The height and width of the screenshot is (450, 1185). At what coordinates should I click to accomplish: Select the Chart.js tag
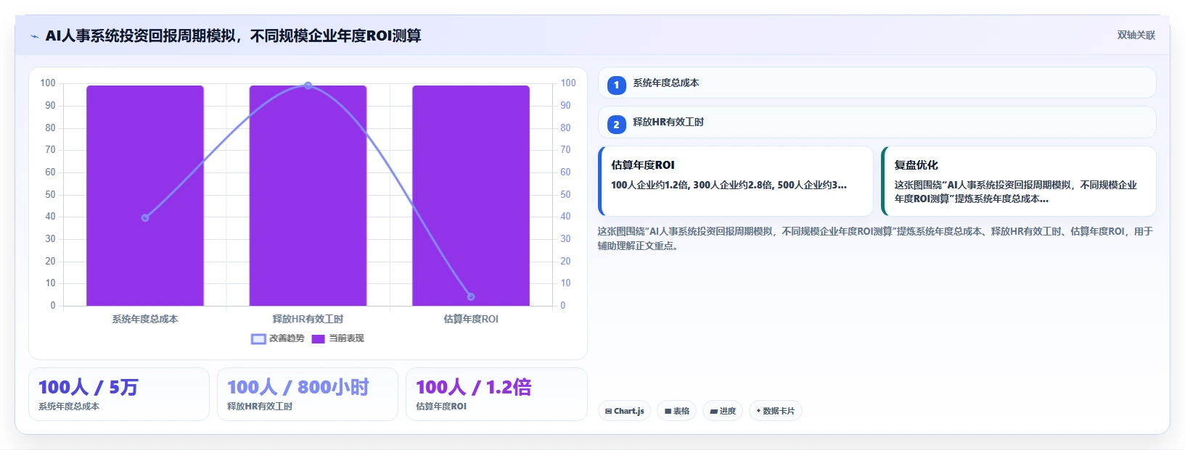point(624,411)
